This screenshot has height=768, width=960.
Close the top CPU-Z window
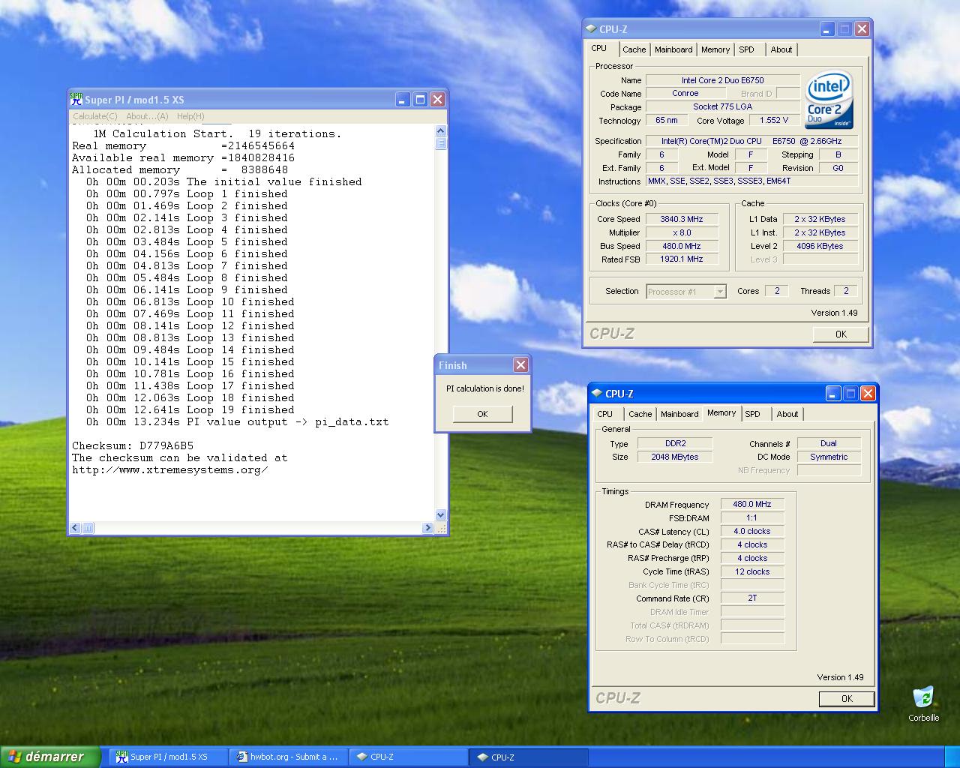(862, 29)
